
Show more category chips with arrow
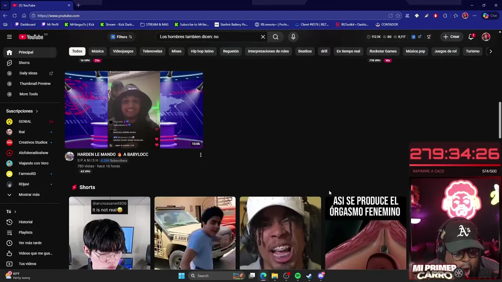pyautogui.click(x=490, y=51)
